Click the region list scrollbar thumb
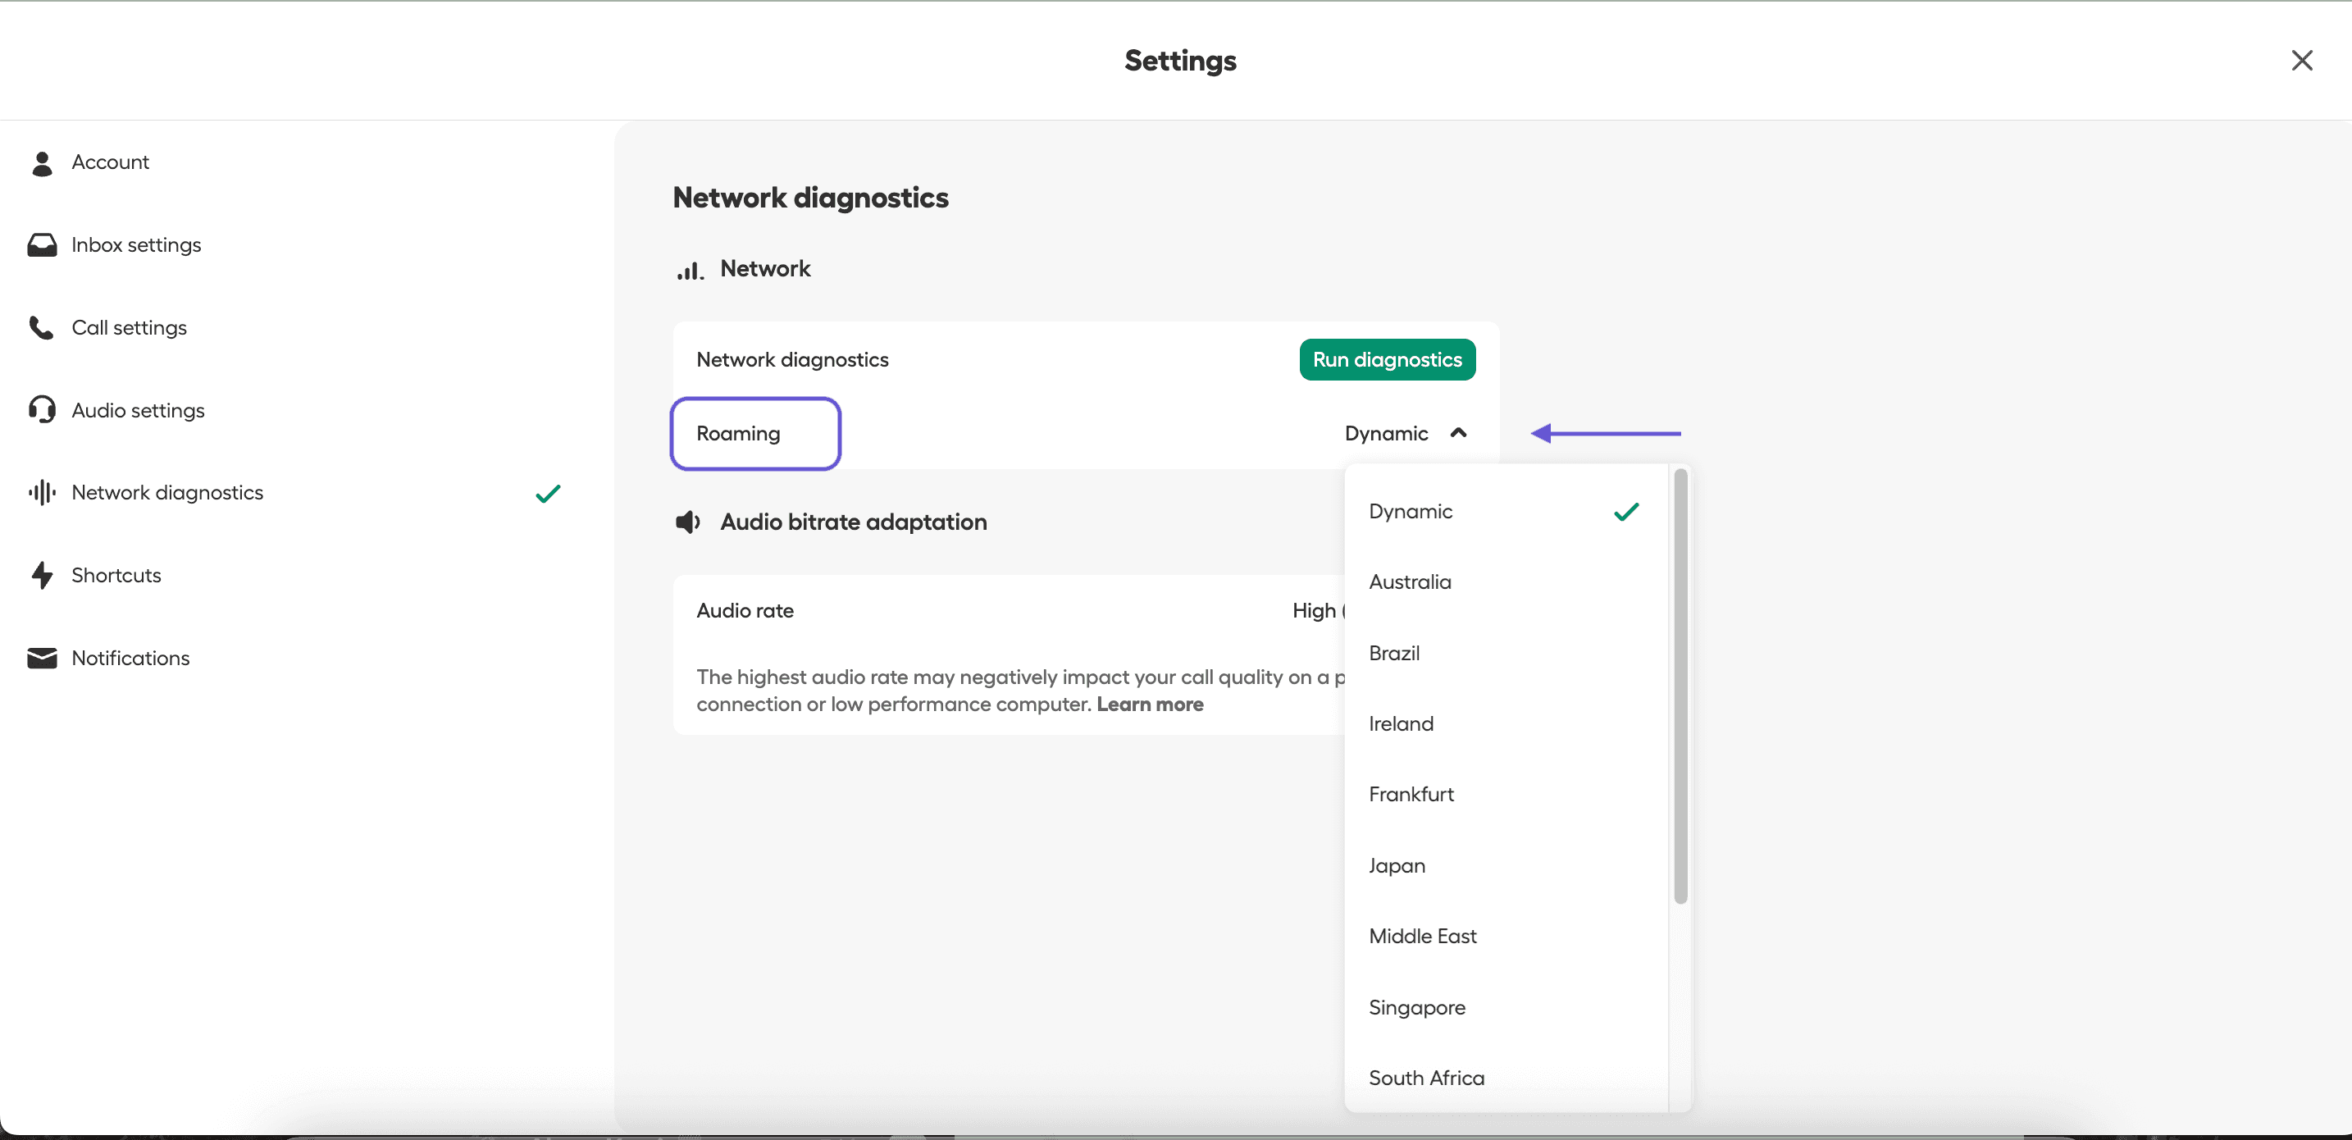Screen dimensions: 2352x1140 [x=1680, y=685]
